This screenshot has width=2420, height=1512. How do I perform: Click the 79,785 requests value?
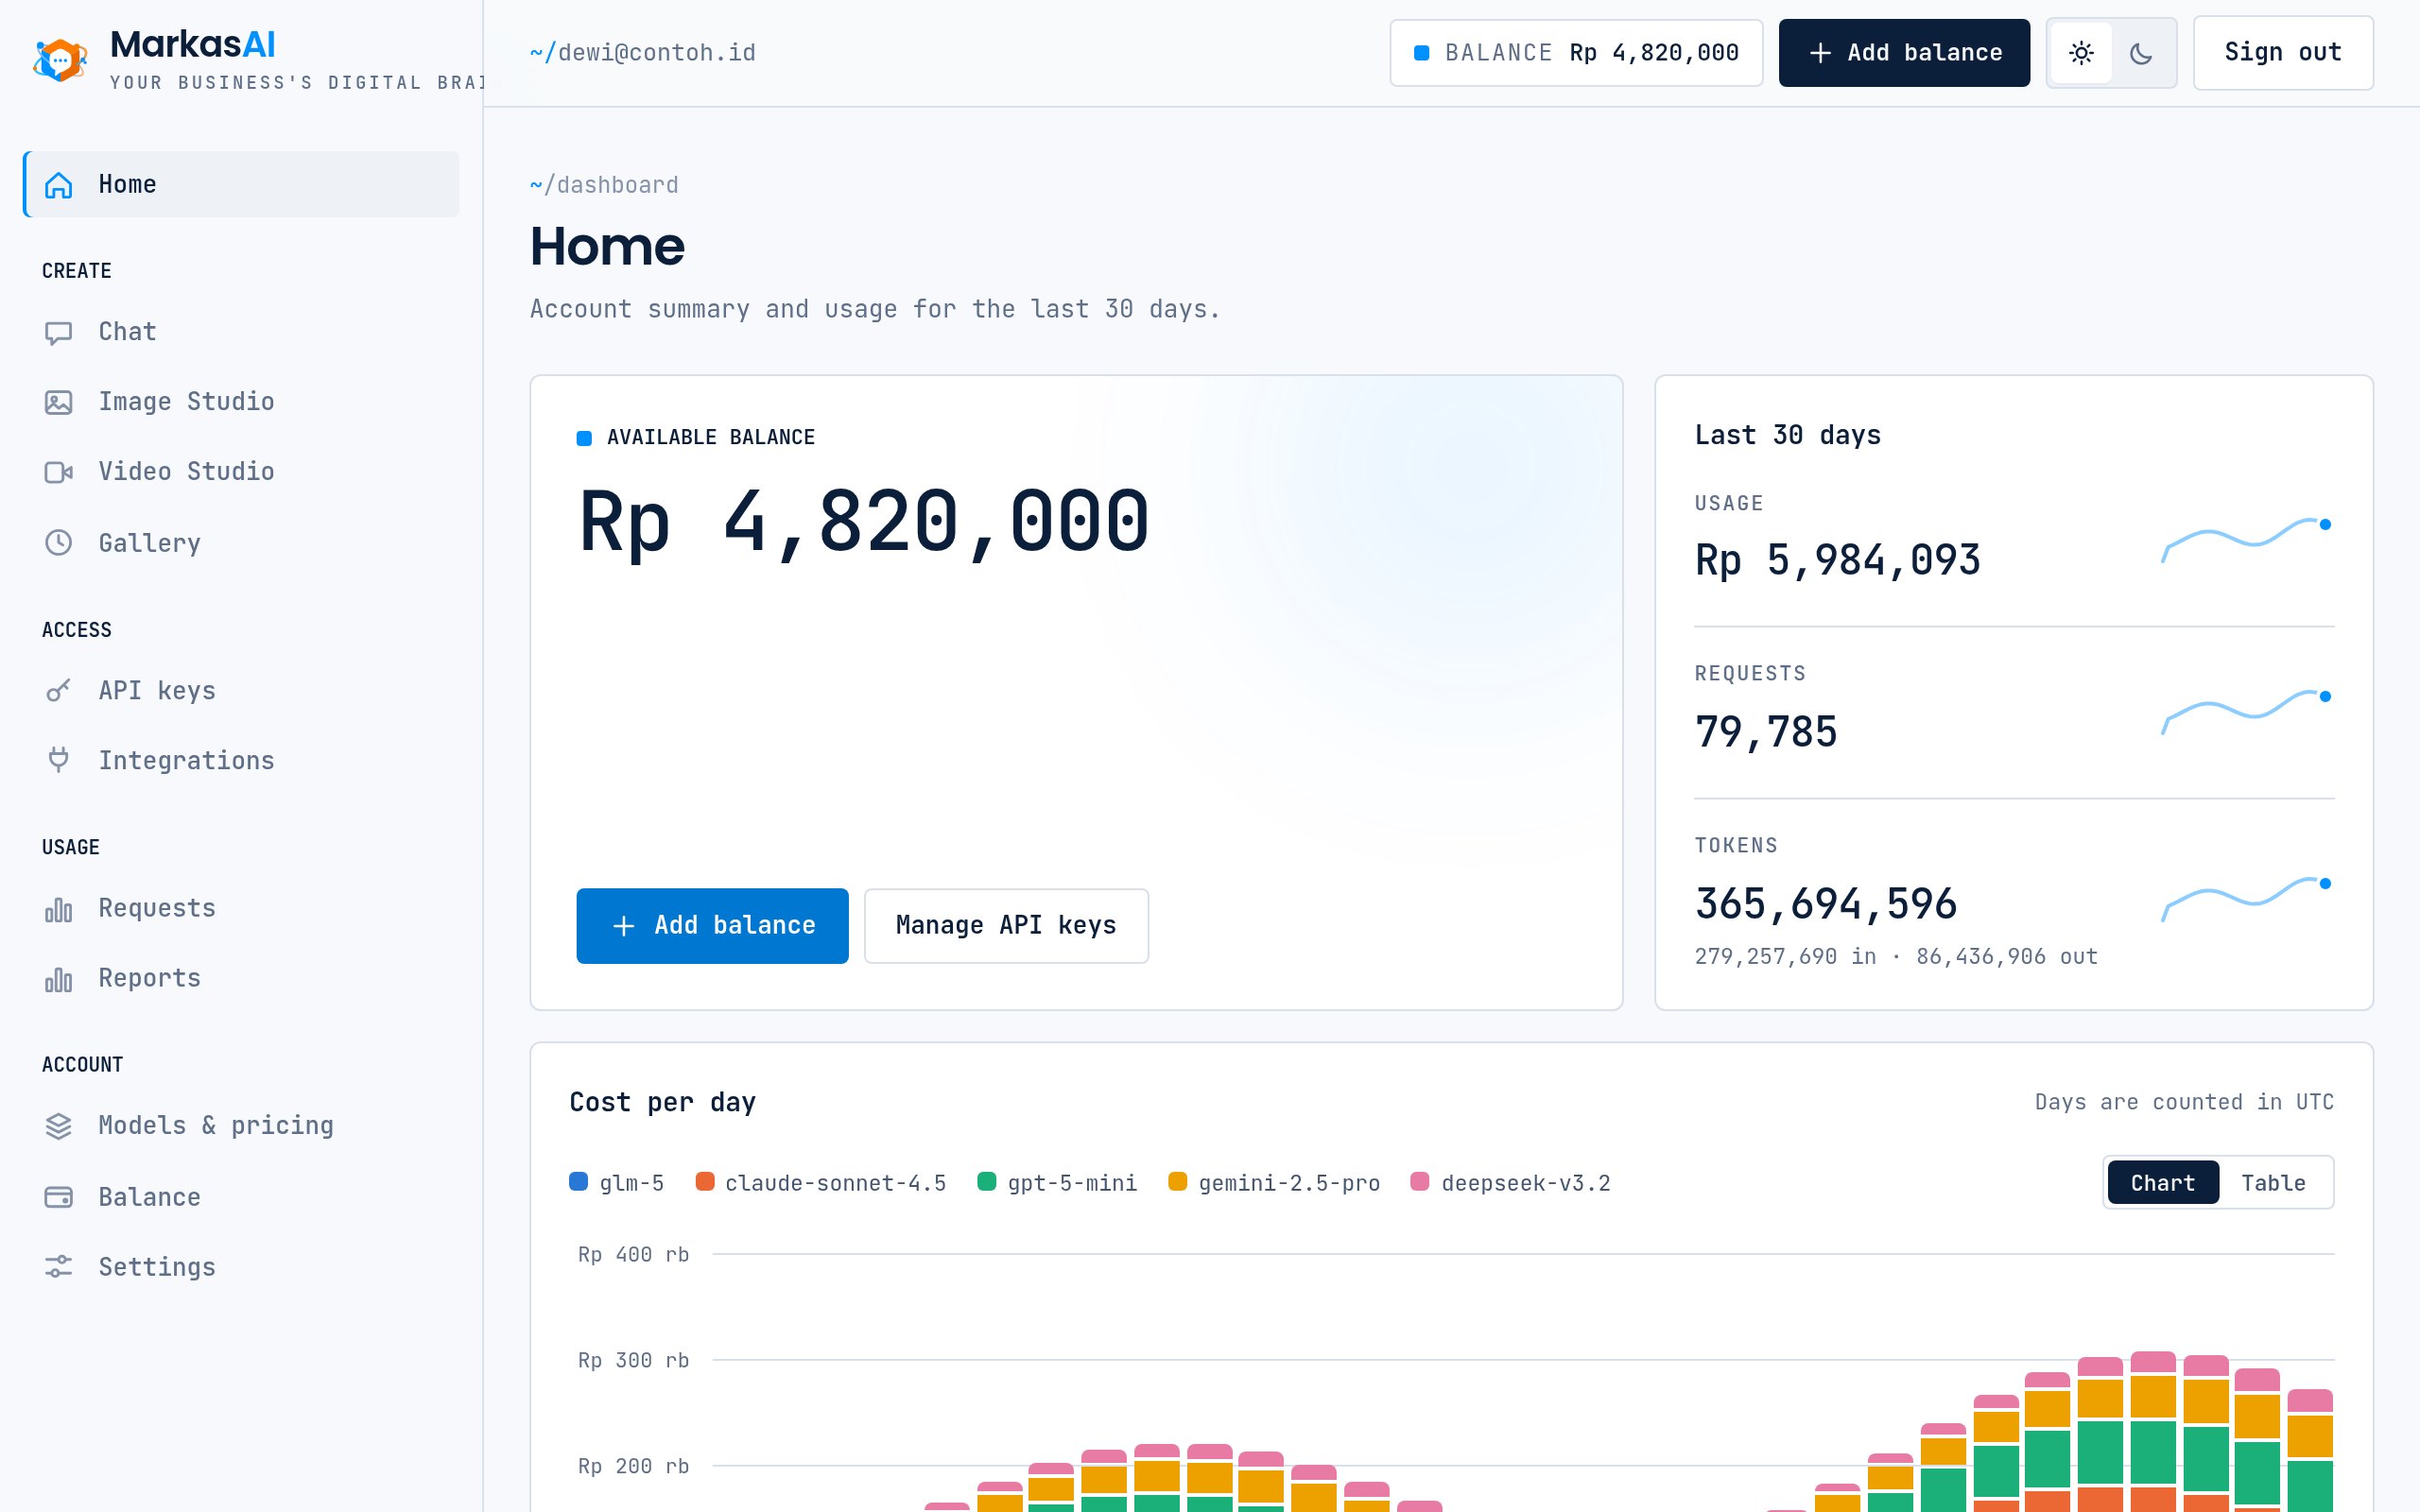(x=1766, y=732)
